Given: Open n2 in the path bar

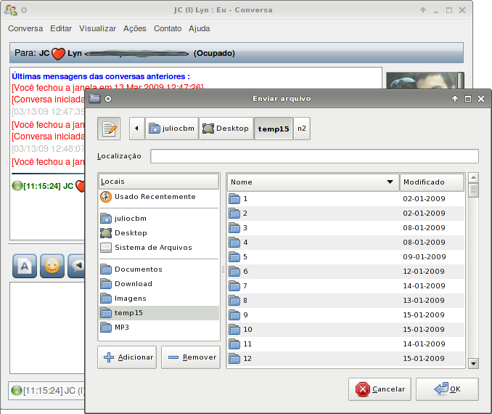Looking at the screenshot, I should [302, 129].
